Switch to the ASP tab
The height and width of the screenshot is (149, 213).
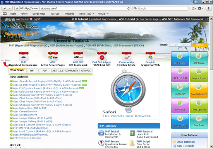45,71
